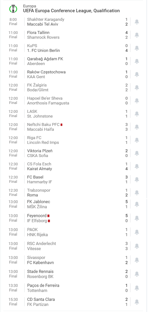The image size is (148, 312).
Task: Click red card indicator next to IF Elfsborg
Action: click(x=49, y=221)
